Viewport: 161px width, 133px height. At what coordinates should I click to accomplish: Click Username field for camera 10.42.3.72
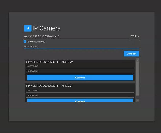point(80,66)
